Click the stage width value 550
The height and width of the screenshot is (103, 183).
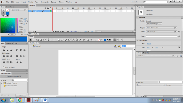148,47
